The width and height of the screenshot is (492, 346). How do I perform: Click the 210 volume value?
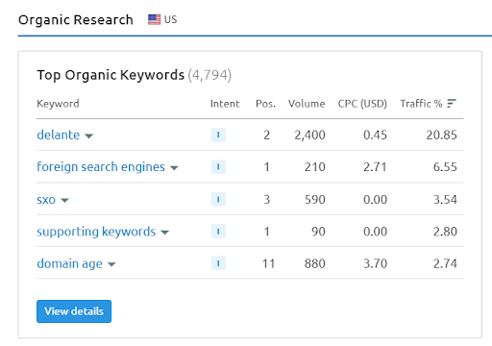point(315,167)
